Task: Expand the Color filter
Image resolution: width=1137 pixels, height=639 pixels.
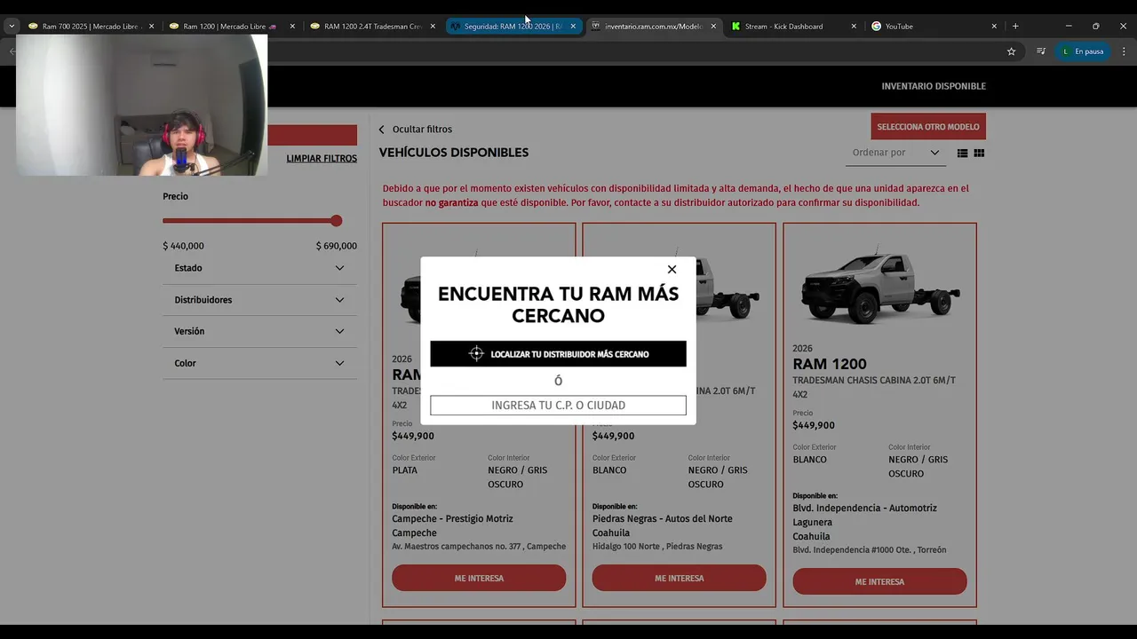Action: 259,363
